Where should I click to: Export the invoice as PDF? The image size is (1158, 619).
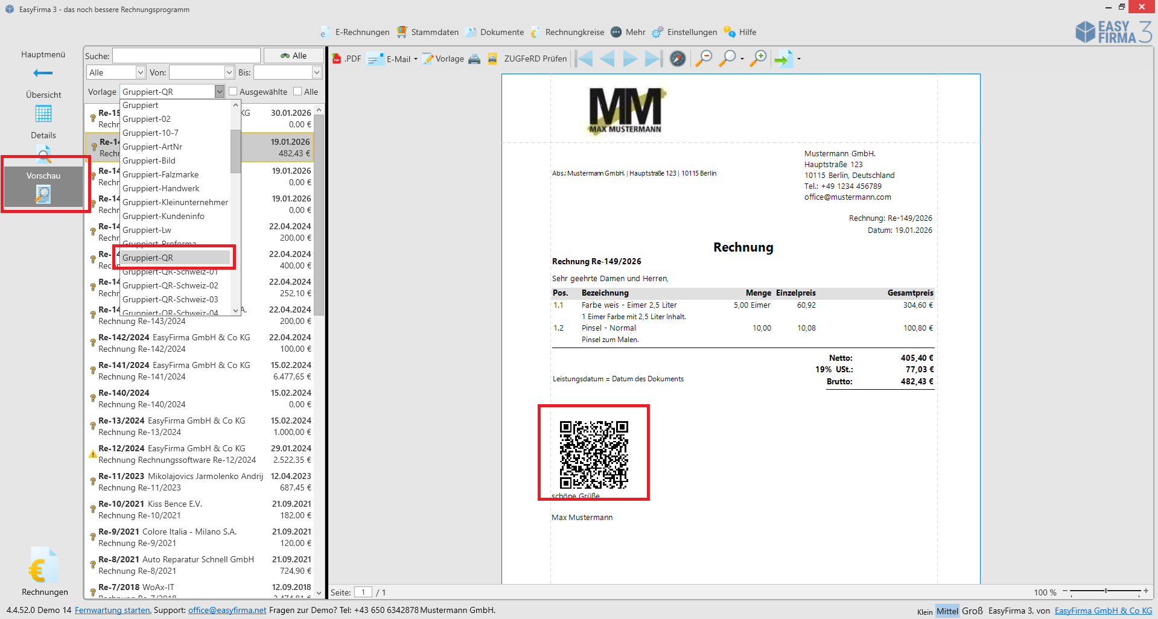tap(346, 59)
